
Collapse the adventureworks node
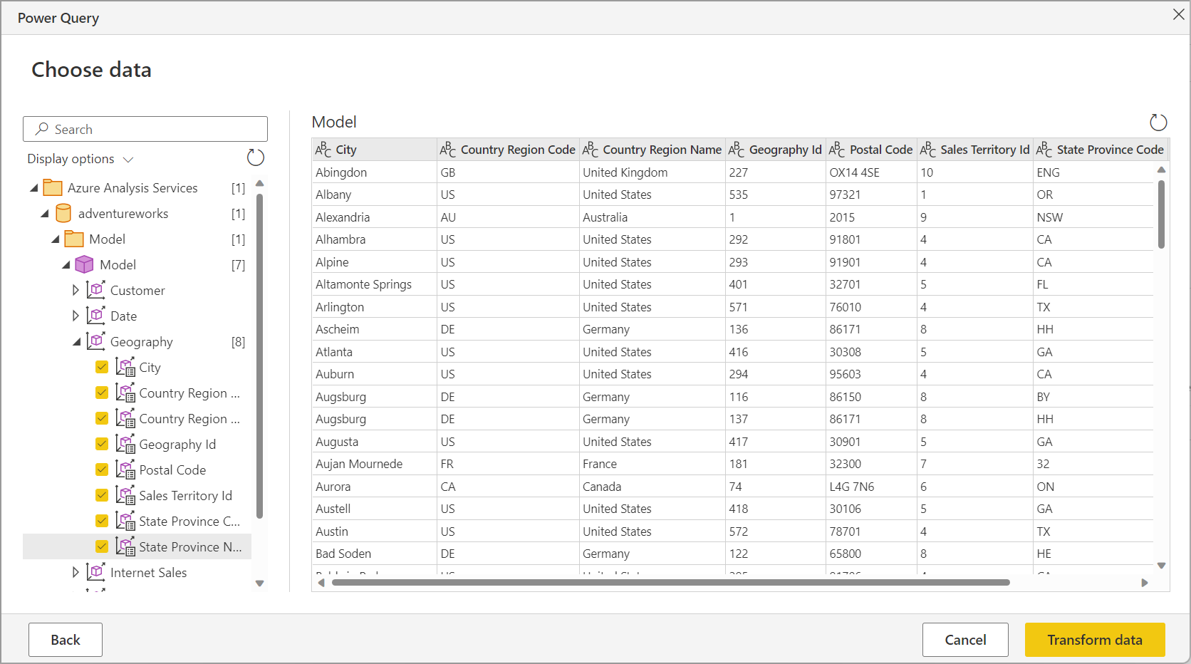(x=44, y=214)
